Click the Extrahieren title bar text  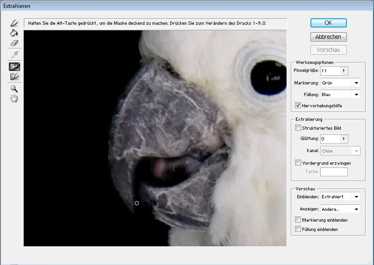pos(17,6)
